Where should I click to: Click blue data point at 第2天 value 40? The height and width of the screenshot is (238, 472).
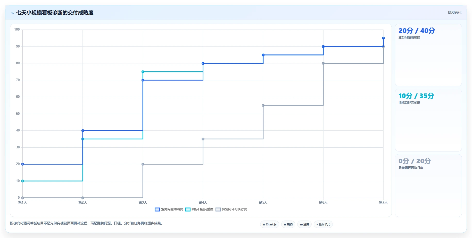click(83, 130)
